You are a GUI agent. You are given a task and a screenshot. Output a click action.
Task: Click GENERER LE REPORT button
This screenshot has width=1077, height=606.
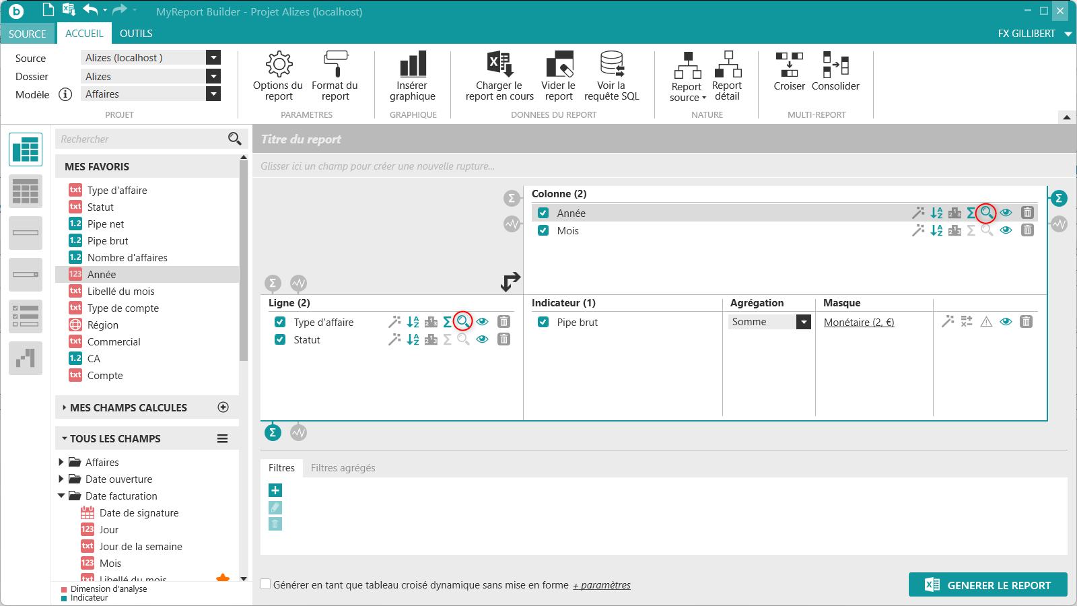click(987, 585)
